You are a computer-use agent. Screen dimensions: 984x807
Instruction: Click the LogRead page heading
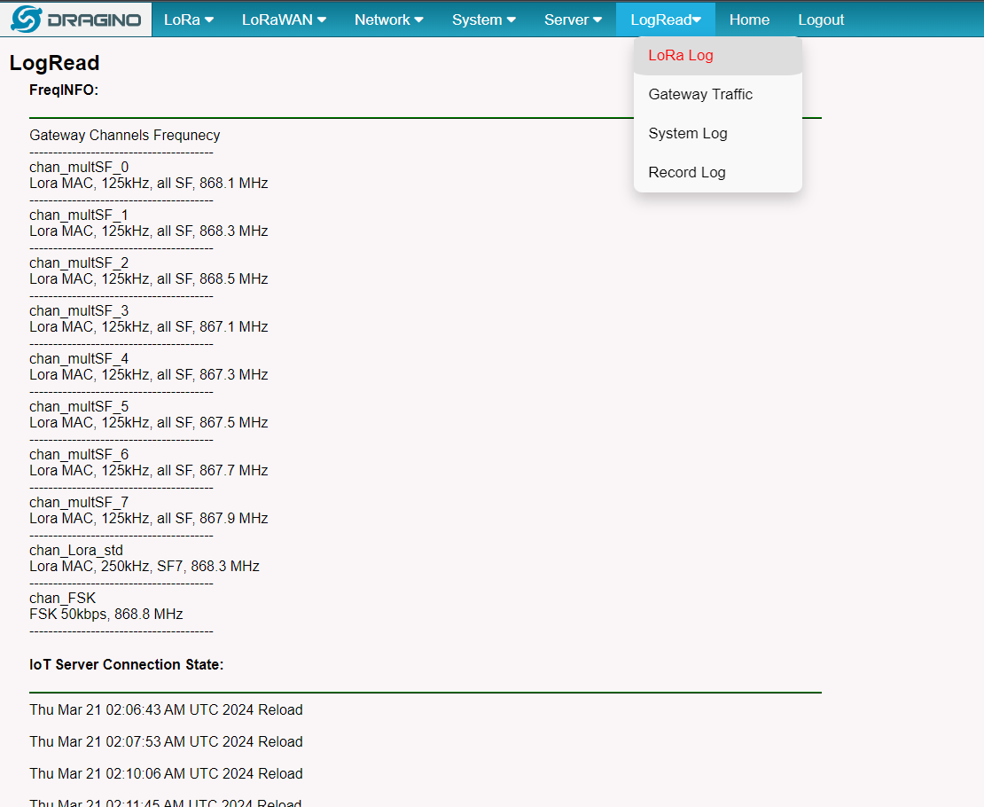tap(54, 63)
